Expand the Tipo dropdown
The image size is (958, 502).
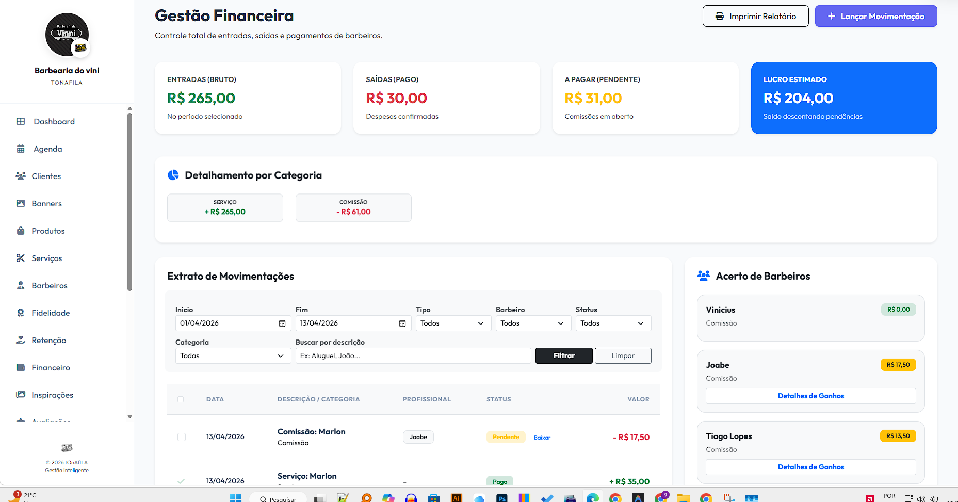pos(453,323)
